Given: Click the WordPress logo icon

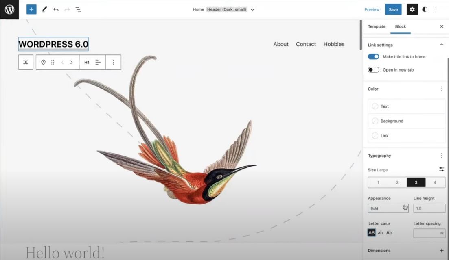Looking at the screenshot, I should tap(9, 9).
